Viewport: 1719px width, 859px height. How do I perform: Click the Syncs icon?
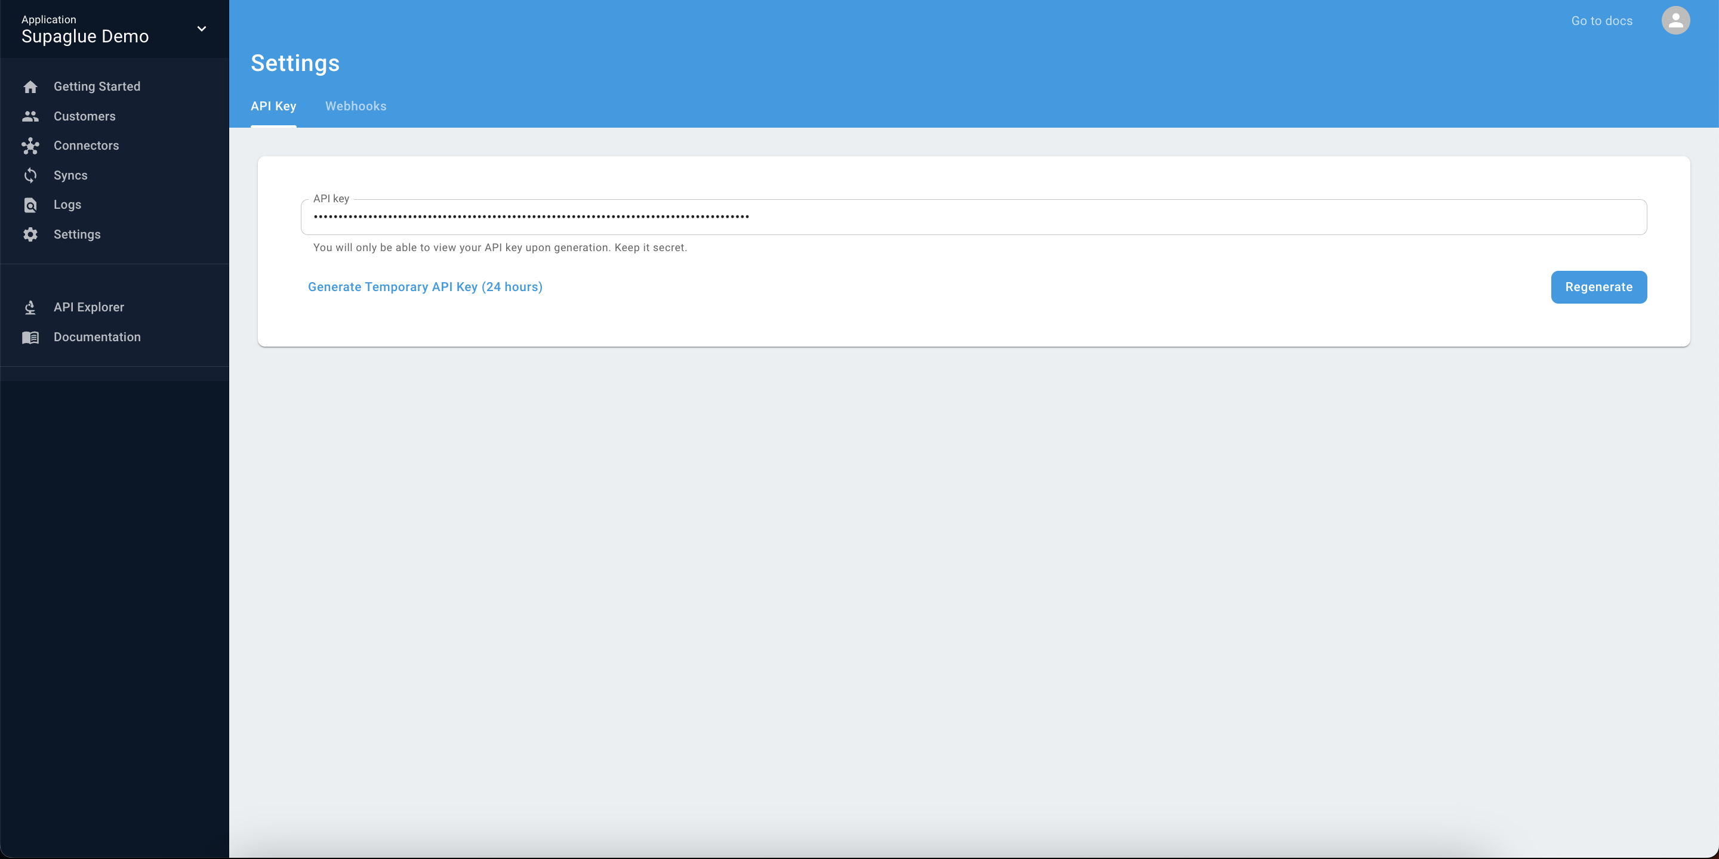click(30, 175)
